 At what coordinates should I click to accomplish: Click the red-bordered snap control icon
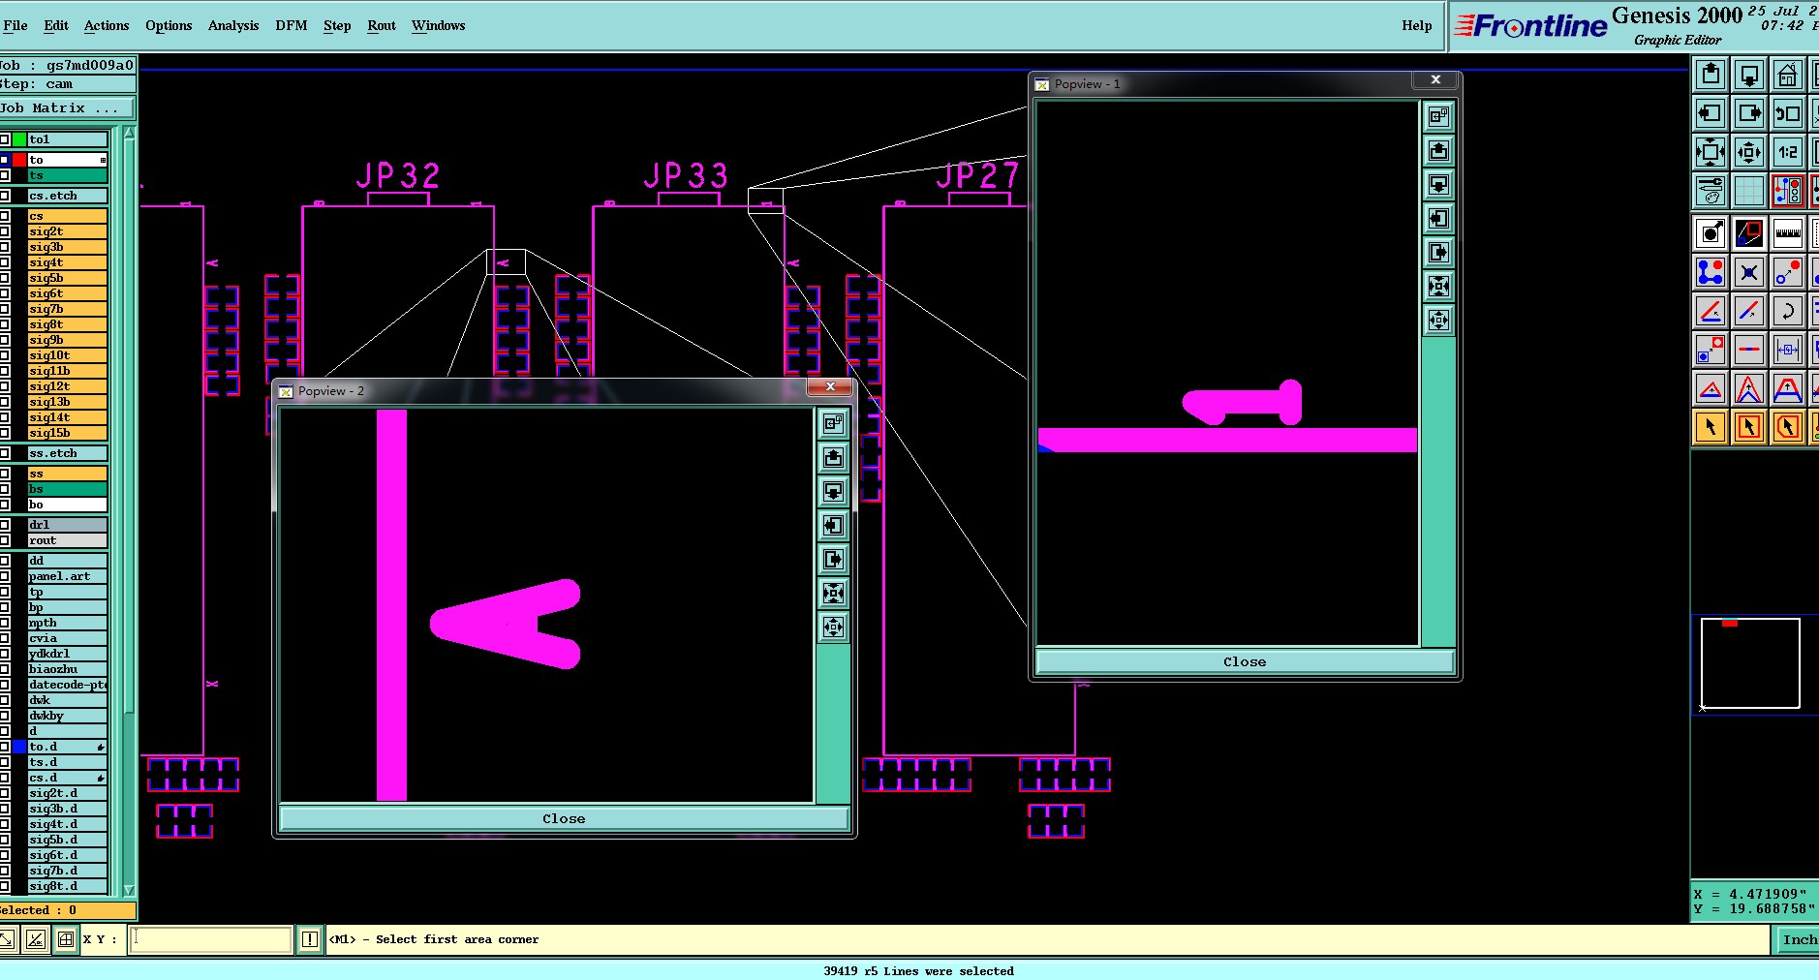[1788, 191]
